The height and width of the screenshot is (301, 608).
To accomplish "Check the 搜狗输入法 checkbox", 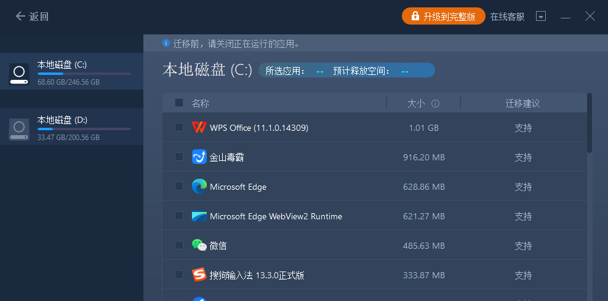I will (x=178, y=275).
